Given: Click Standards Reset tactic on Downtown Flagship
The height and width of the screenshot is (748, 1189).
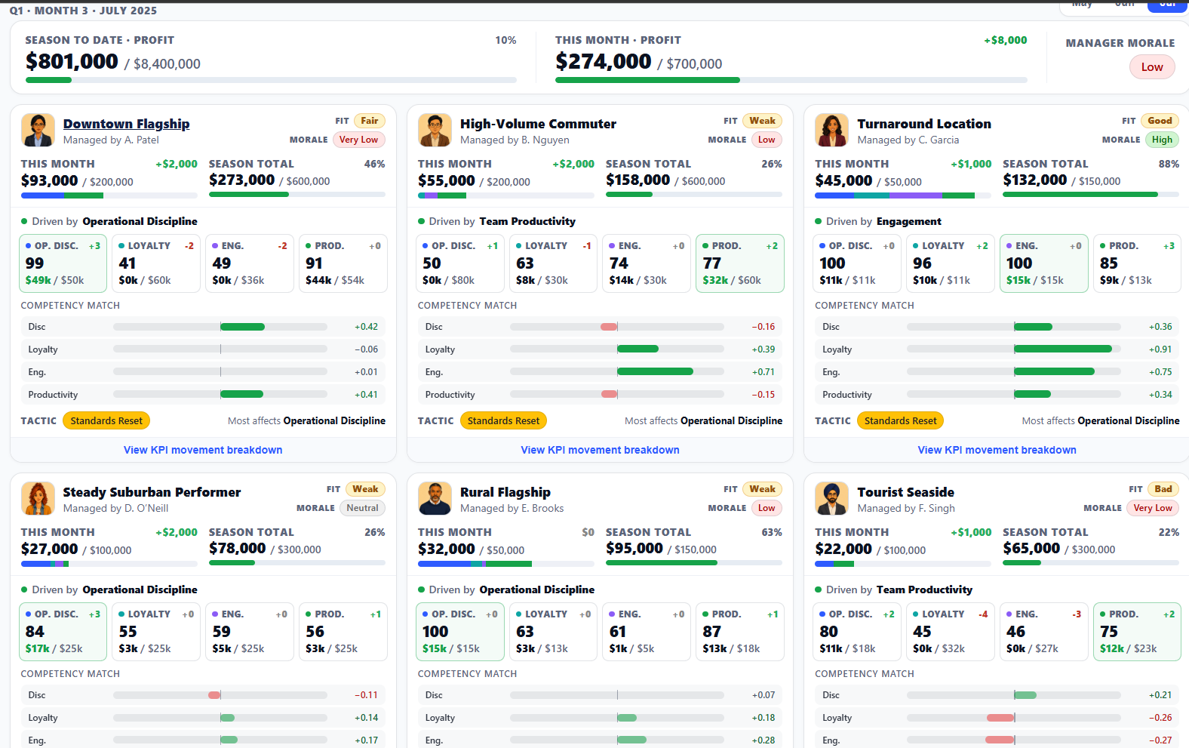Looking at the screenshot, I should pos(106,420).
